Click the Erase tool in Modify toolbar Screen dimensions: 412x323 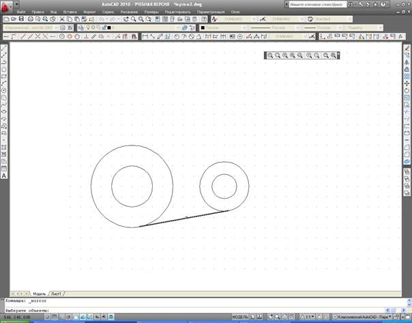tap(407, 48)
